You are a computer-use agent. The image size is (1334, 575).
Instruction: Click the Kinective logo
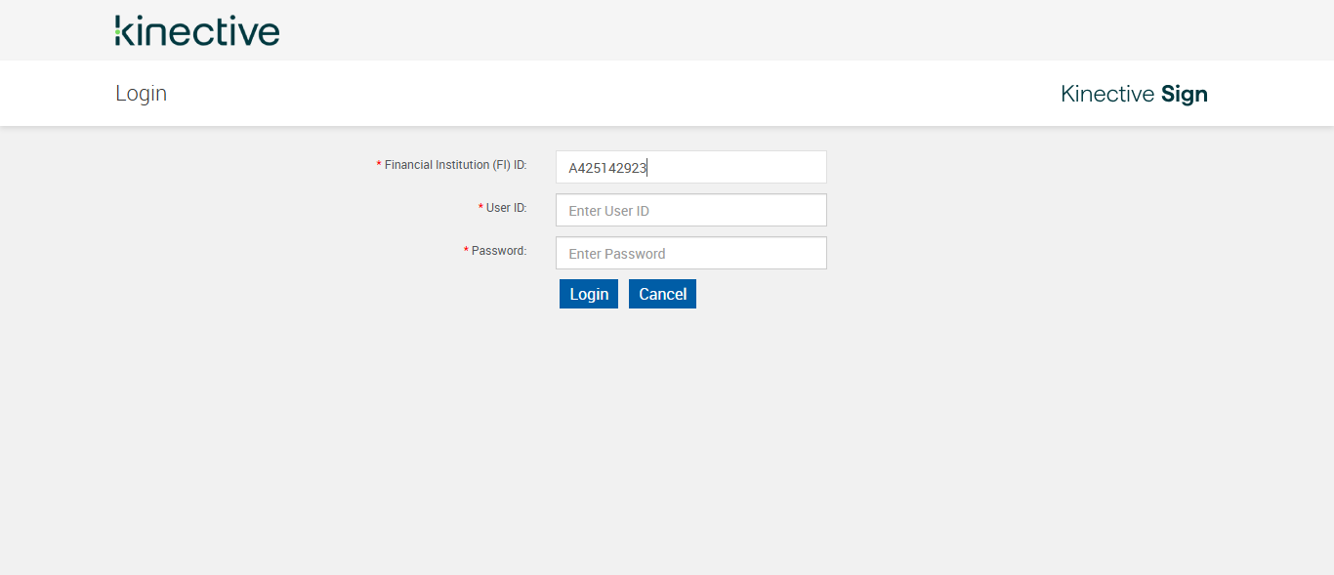click(x=197, y=30)
